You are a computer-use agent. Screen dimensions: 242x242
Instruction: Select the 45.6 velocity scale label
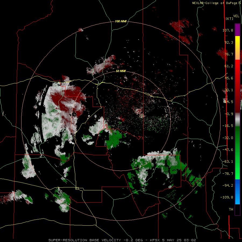pyautogui.click(x=229, y=78)
